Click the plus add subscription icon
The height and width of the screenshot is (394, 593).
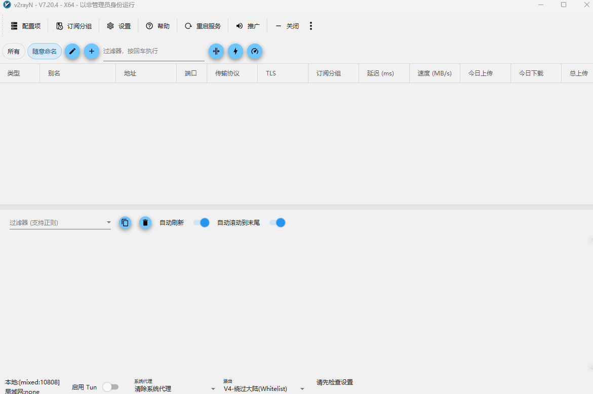92,51
